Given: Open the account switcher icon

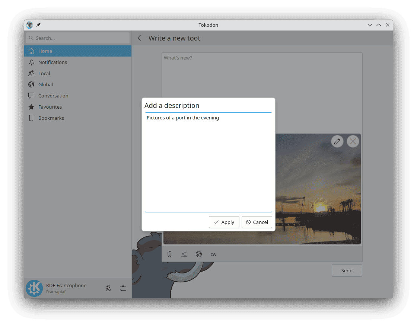Looking at the screenshot, I should [108, 288].
